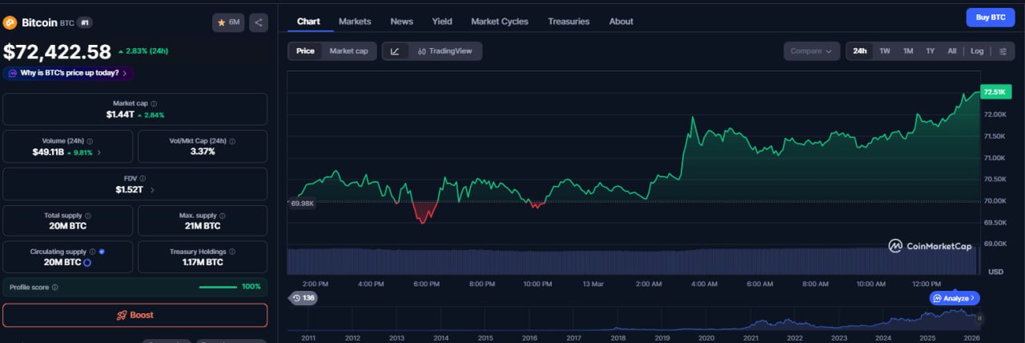Viewport: 1025px width, 343px height.
Task: Click the range slider handle on timeline
Action: [x=979, y=318]
